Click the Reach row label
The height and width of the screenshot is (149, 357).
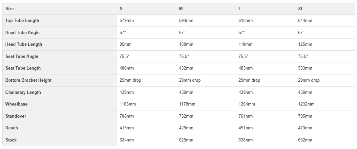coord(12,128)
